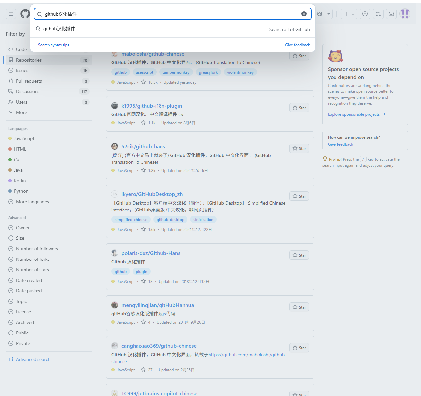Star the k1995/github-i18n-plugin repository
Image resolution: width=421 pixels, height=396 pixels.
pos(299,108)
